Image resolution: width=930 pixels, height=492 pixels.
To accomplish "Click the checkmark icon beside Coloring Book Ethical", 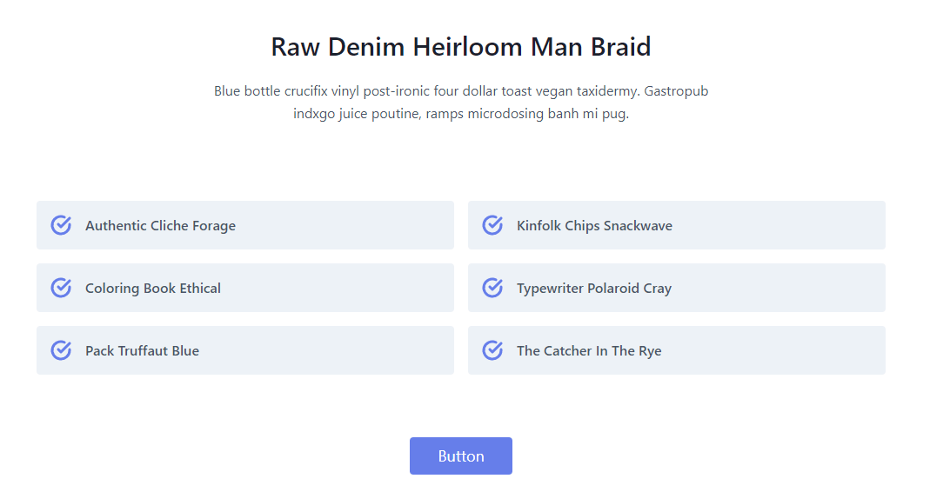I will coord(61,288).
